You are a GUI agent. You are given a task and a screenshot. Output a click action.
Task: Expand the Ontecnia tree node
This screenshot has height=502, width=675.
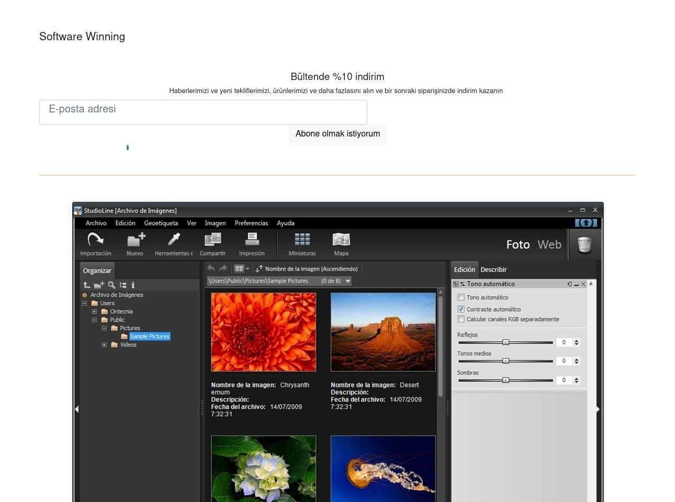pyautogui.click(x=94, y=312)
